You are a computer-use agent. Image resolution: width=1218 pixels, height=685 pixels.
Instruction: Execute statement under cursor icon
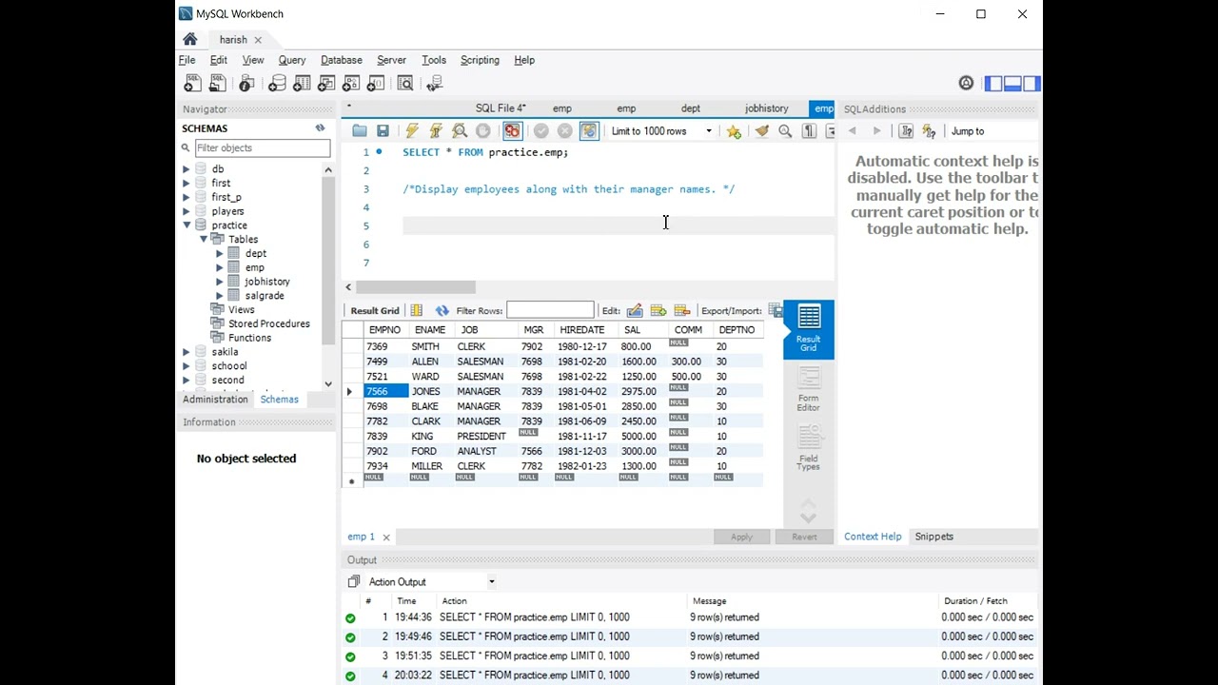[x=436, y=131]
